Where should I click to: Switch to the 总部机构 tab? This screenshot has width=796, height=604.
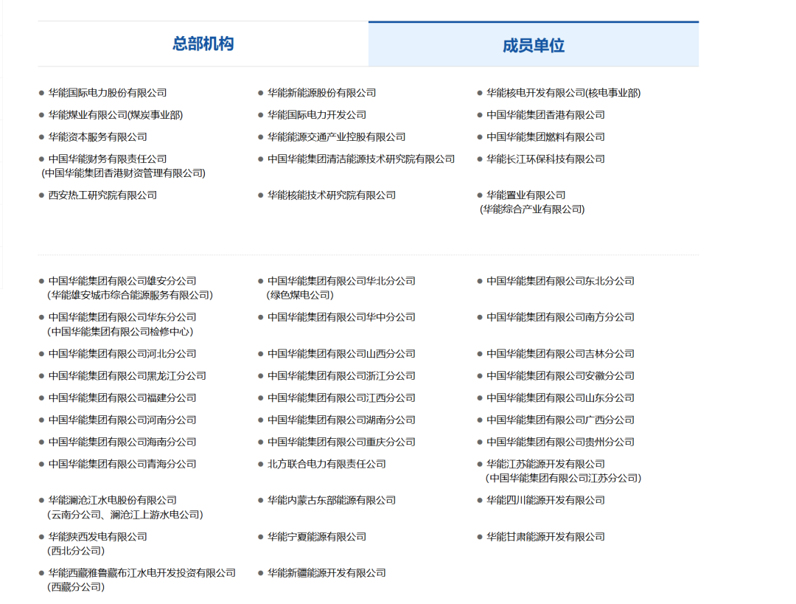coord(203,44)
